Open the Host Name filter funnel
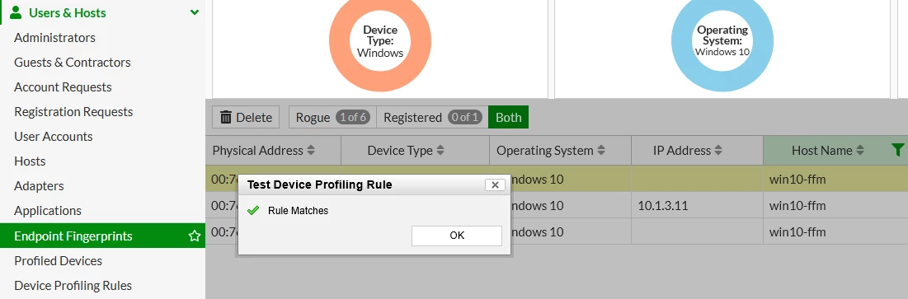The width and height of the screenshot is (908, 299). (x=897, y=151)
